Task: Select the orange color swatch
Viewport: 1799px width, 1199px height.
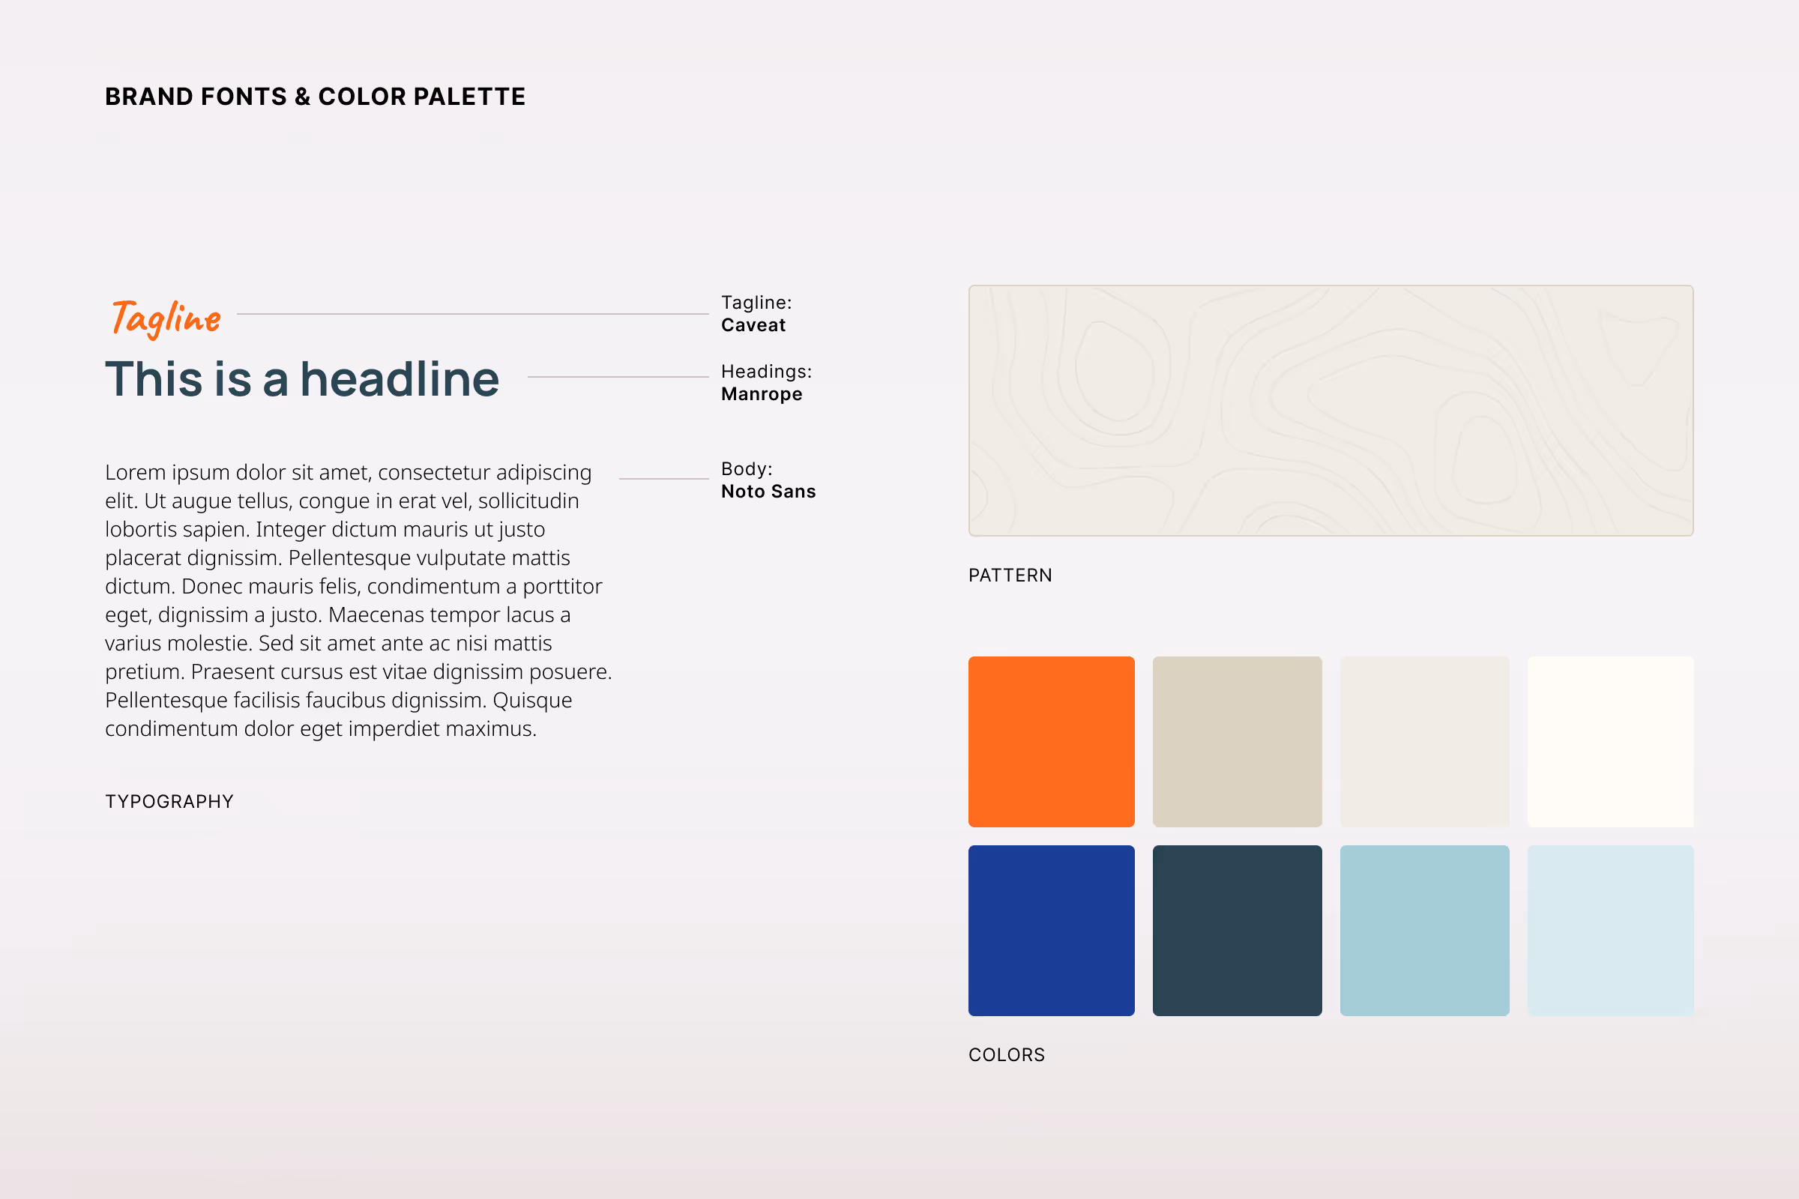Action: pos(1051,741)
